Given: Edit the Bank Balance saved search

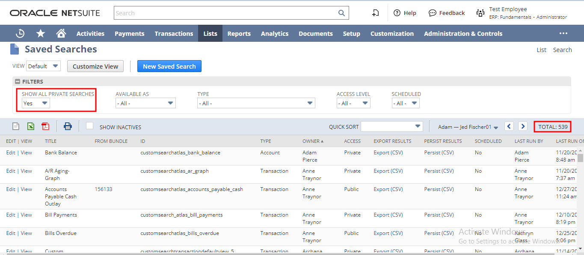Looking at the screenshot, I should (11, 153).
